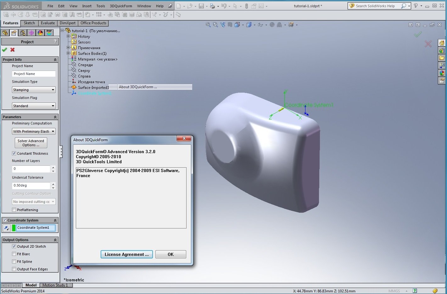
Task: Expand the Surface Bodies(1) node
Action: [68, 53]
